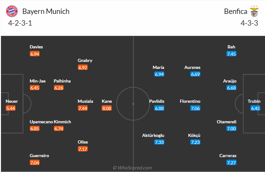Click the Benfica club crest
Viewport: 265px width, 172px height.
(254, 11)
